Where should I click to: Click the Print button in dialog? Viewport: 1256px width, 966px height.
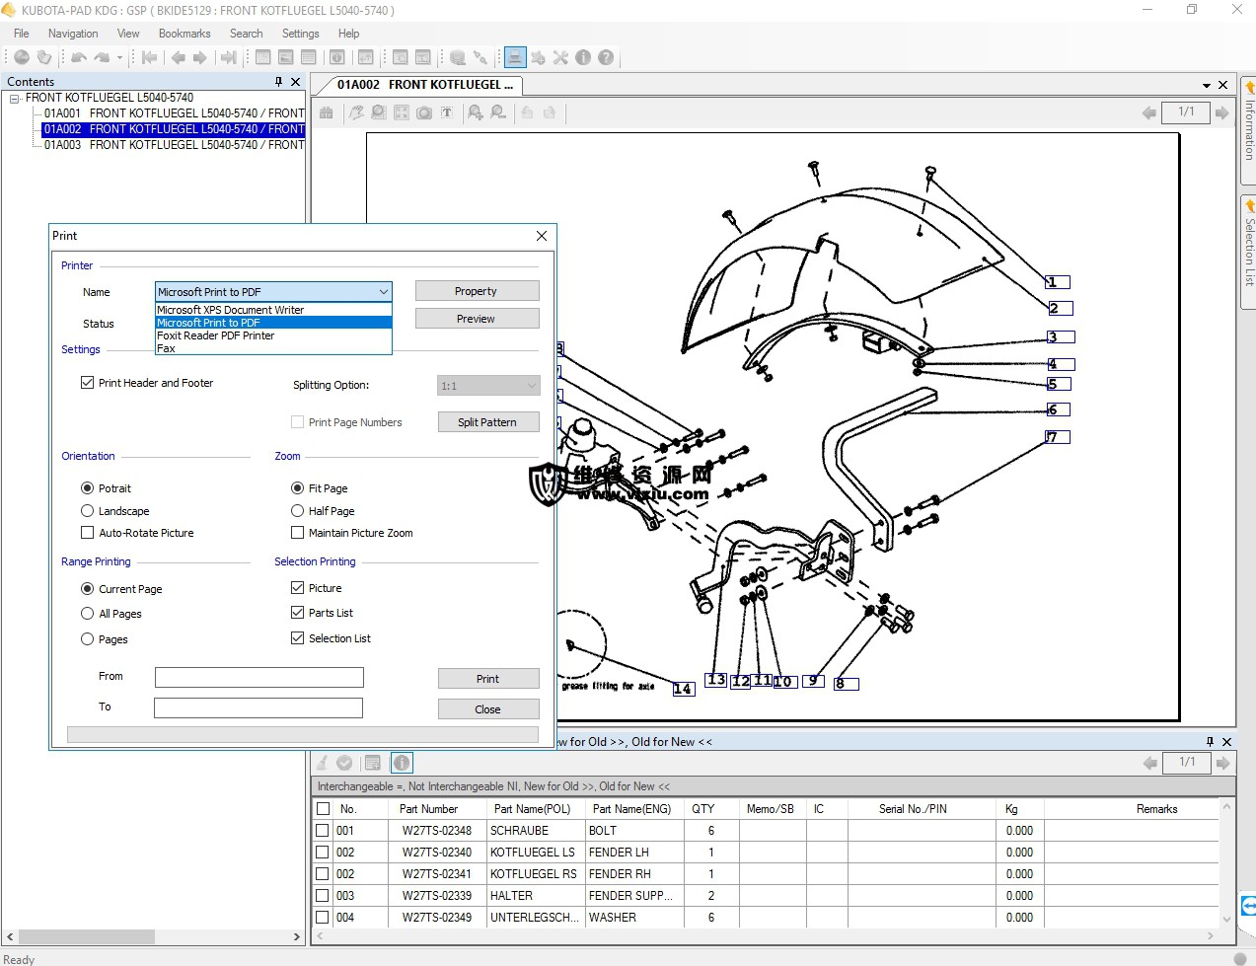click(488, 679)
